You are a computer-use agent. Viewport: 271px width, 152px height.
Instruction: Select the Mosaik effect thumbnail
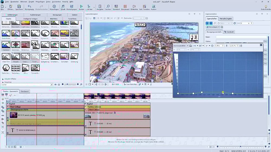pyautogui.click(x=15, y=57)
